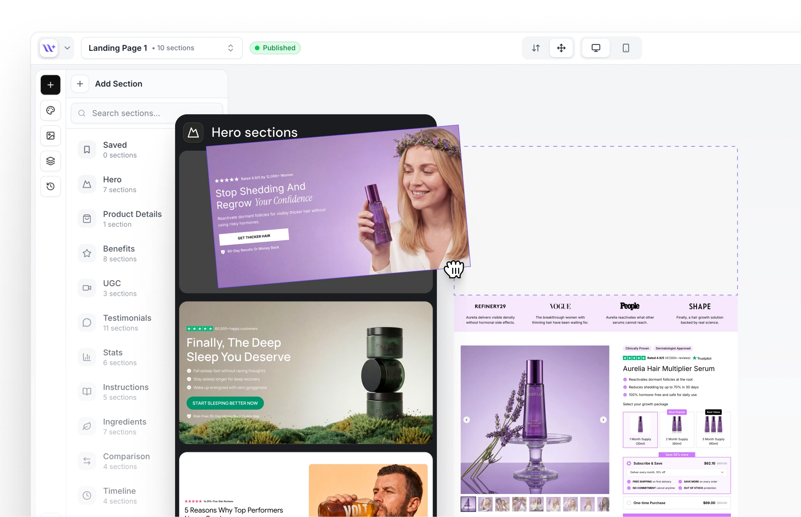
Task: Switch to mobile device preview
Action: click(626, 48)
